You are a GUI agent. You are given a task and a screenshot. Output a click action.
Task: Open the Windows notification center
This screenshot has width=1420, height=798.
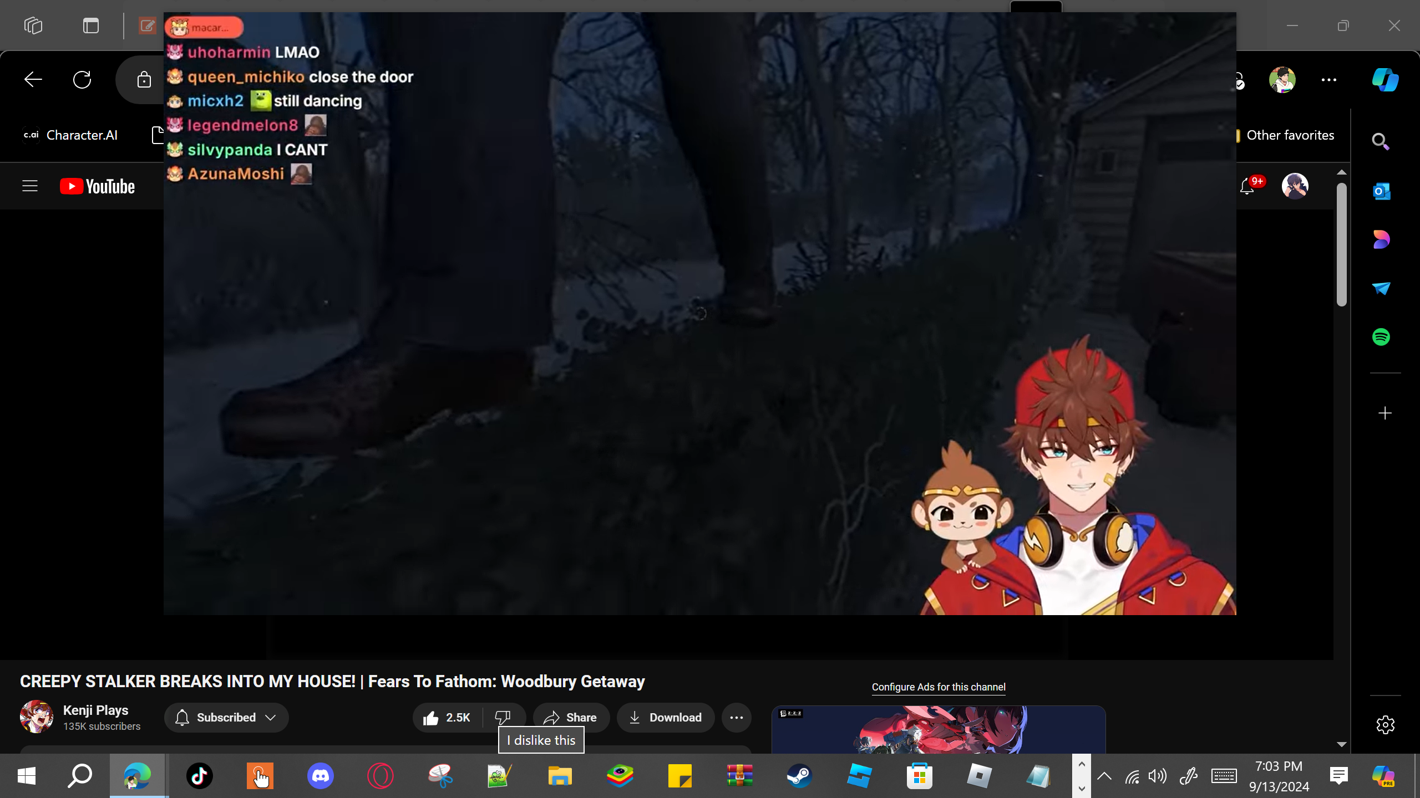(1339, 776)
